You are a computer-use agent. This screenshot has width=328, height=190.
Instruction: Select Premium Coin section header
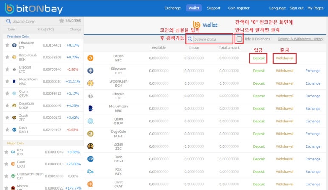(x=18, y=36)
